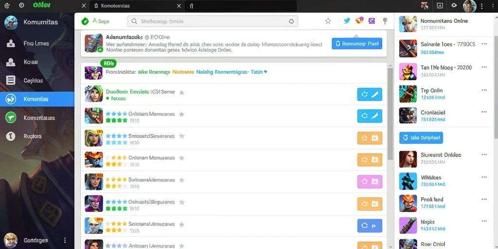Toggle favorite star beside Duodooa Eevilete
This screenshot has width=498, height=249.
pyautogui.click(x=182, y=93)
